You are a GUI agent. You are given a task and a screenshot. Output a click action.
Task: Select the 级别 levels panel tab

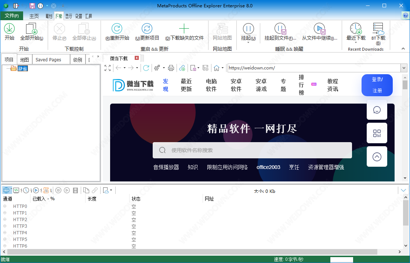pyautogui.click(x=78, y=60)
